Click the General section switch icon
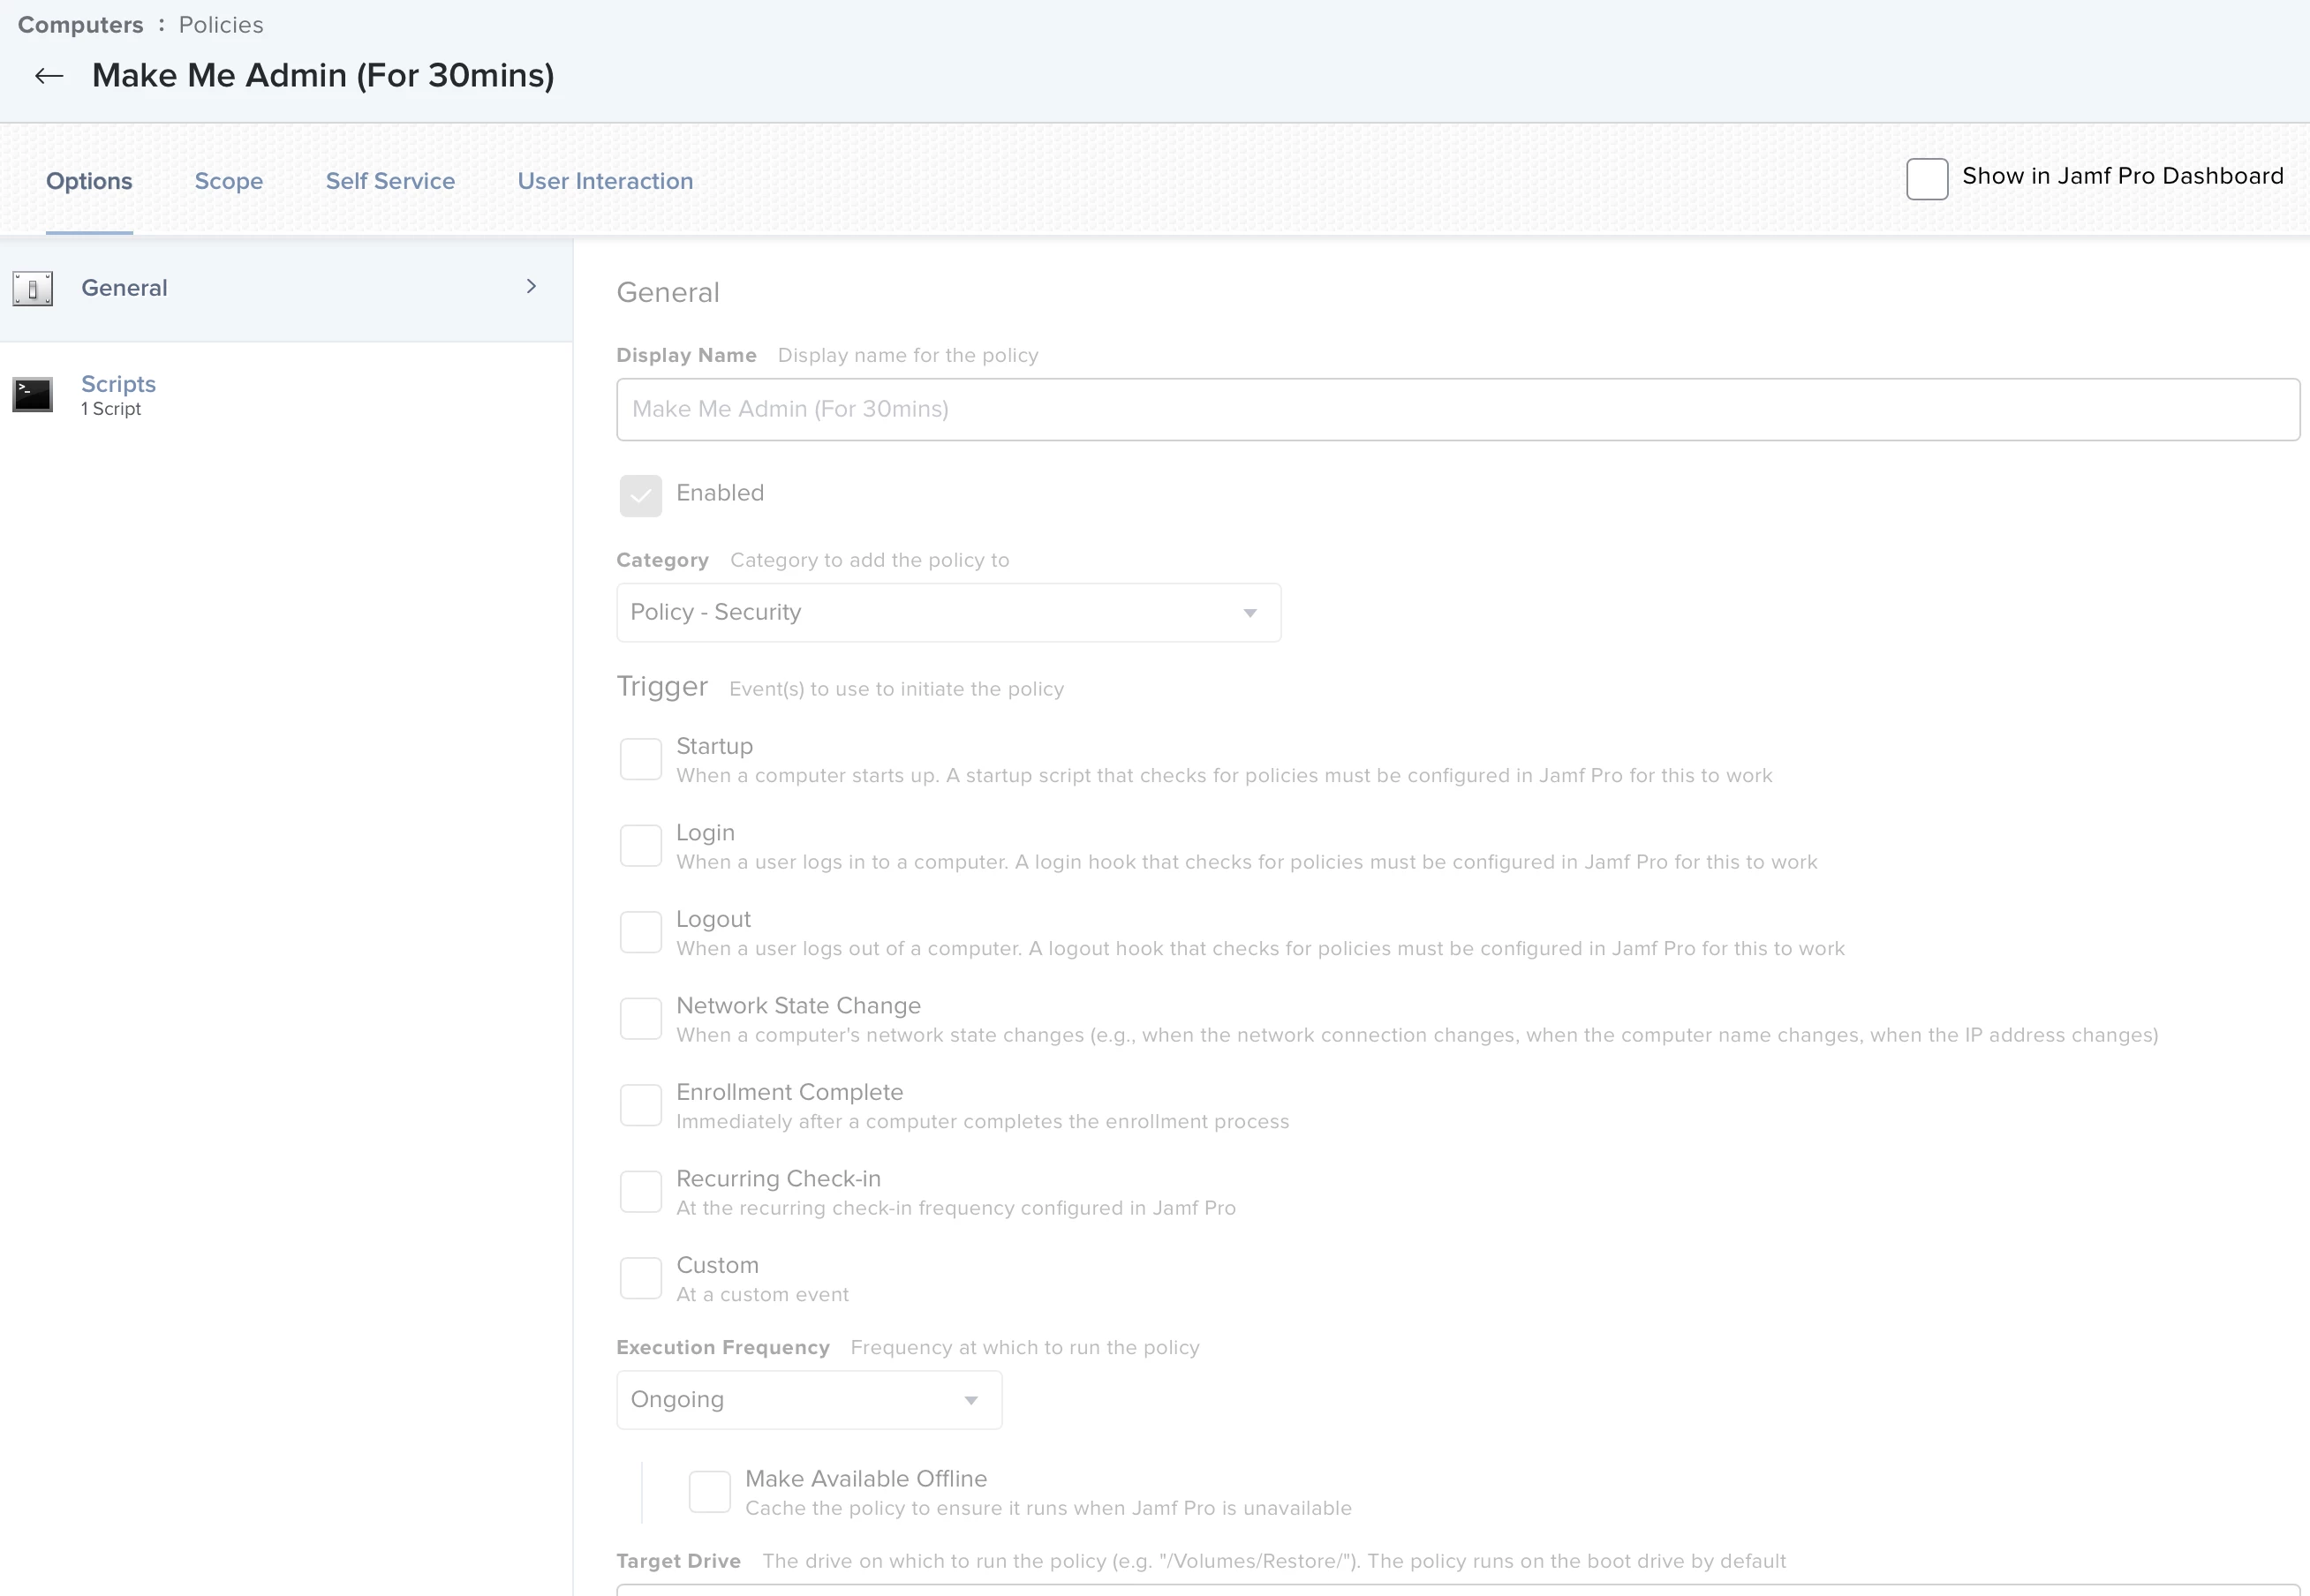Screen dimensions: 2310x1596 (x=32, y=288)
